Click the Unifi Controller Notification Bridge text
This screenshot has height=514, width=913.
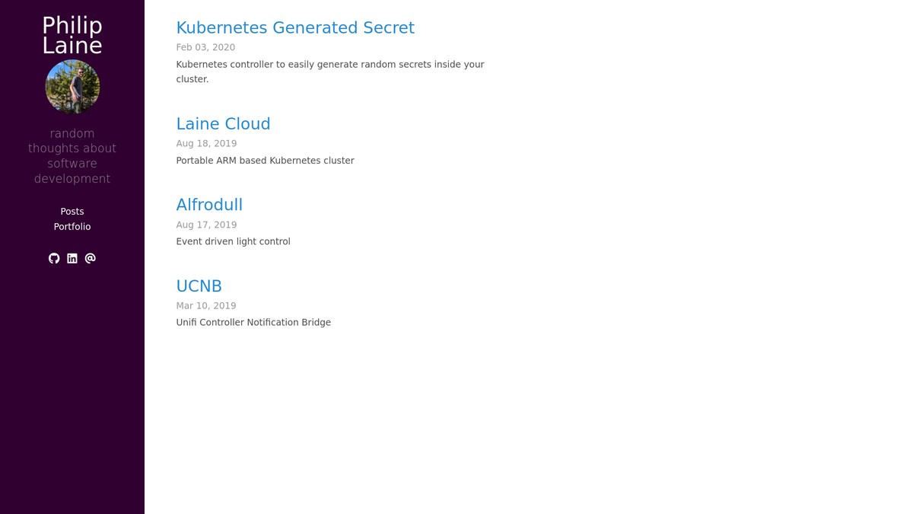pyautogui.click(x=253, y=322)
